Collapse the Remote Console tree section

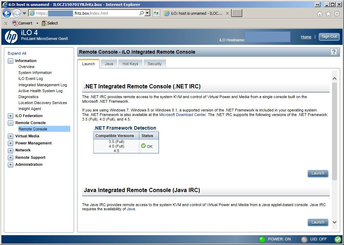pos(10,123)
